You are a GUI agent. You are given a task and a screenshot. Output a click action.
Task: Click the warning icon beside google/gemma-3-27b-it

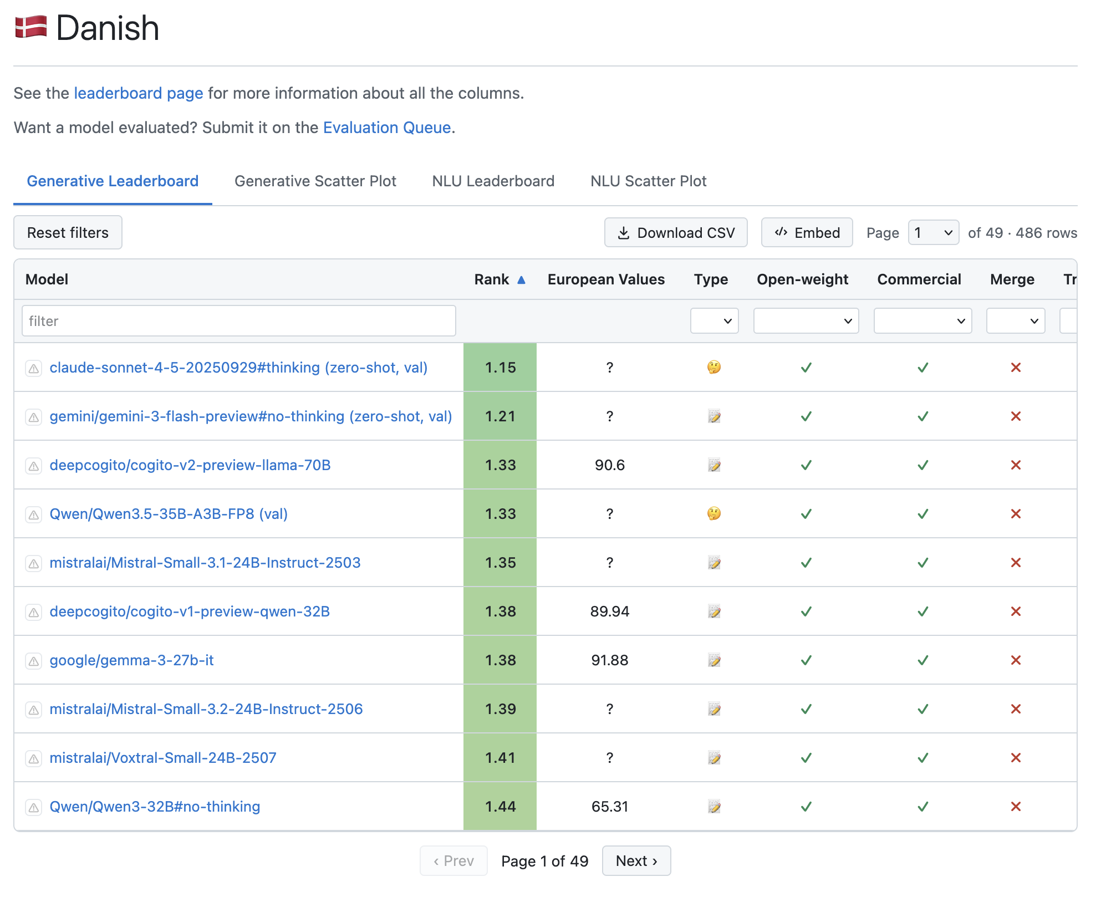point(34,661)
